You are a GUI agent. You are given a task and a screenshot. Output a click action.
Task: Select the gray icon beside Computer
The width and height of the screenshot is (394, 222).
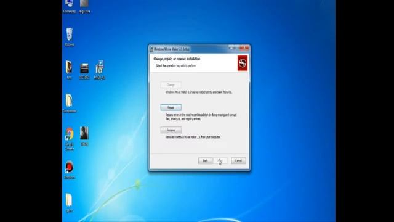click(x=84, y=6)
